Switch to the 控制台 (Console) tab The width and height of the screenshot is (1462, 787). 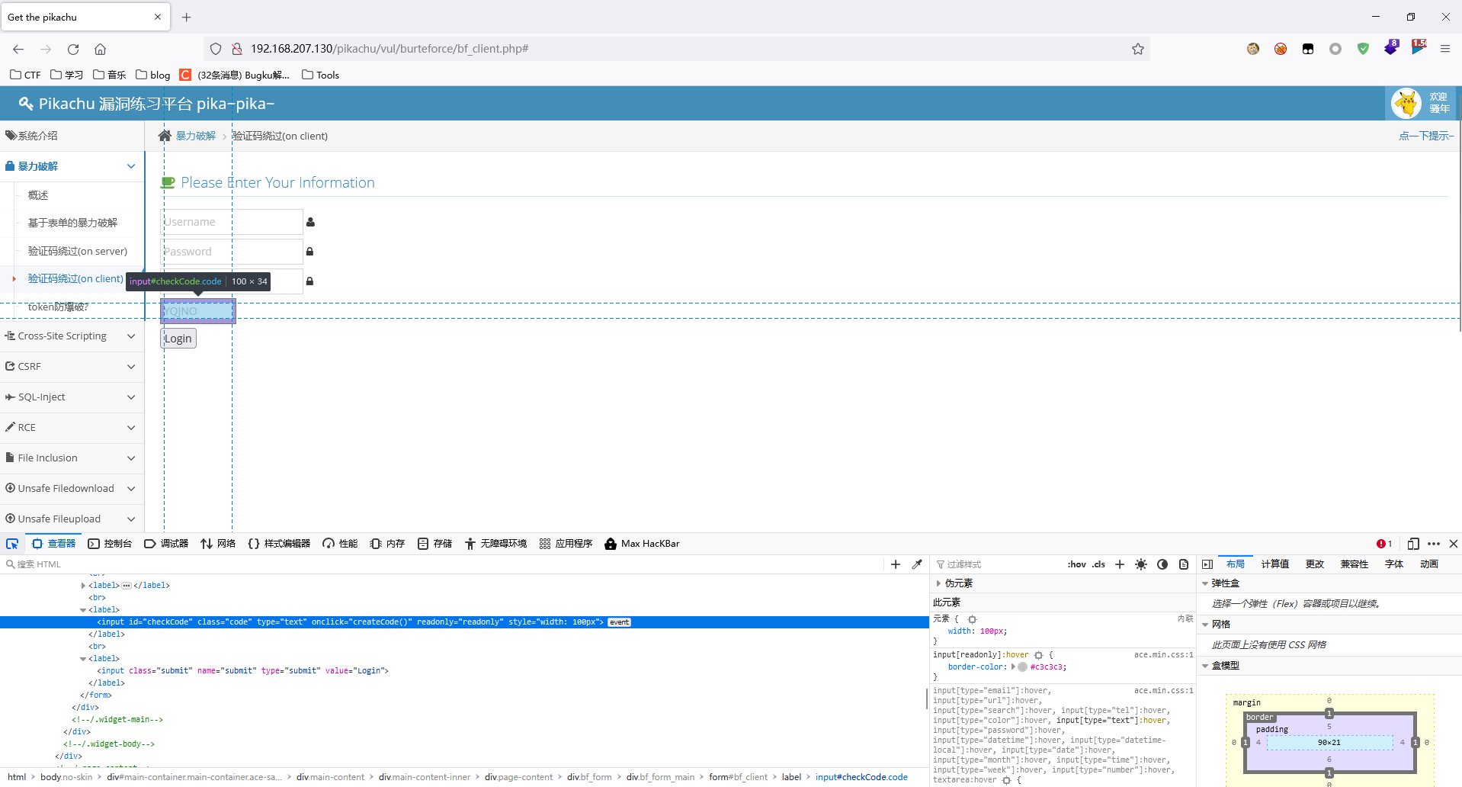(110, 544)
